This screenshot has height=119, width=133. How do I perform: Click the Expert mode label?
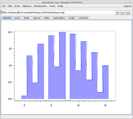point(127,6)
